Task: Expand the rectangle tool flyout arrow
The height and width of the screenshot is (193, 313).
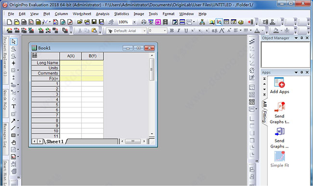Action: (18, 135)
